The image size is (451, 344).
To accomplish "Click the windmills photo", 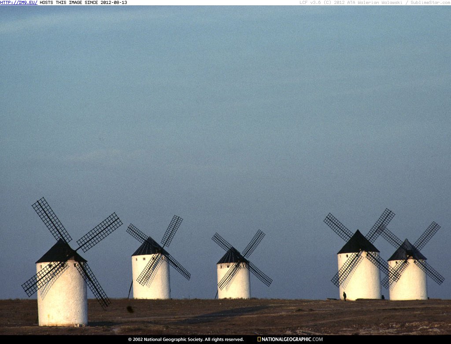I will (225, 170).
